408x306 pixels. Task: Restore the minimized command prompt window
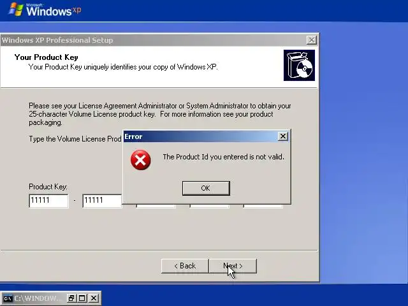pyautogui.click(x=71, y=298)
